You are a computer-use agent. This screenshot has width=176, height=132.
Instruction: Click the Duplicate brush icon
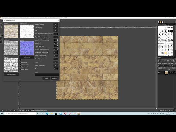click(x=165, y=61)
